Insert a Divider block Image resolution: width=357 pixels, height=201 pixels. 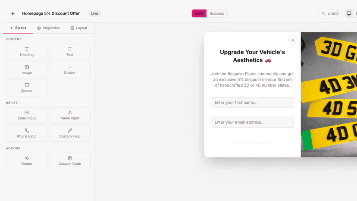pos(70,70)
